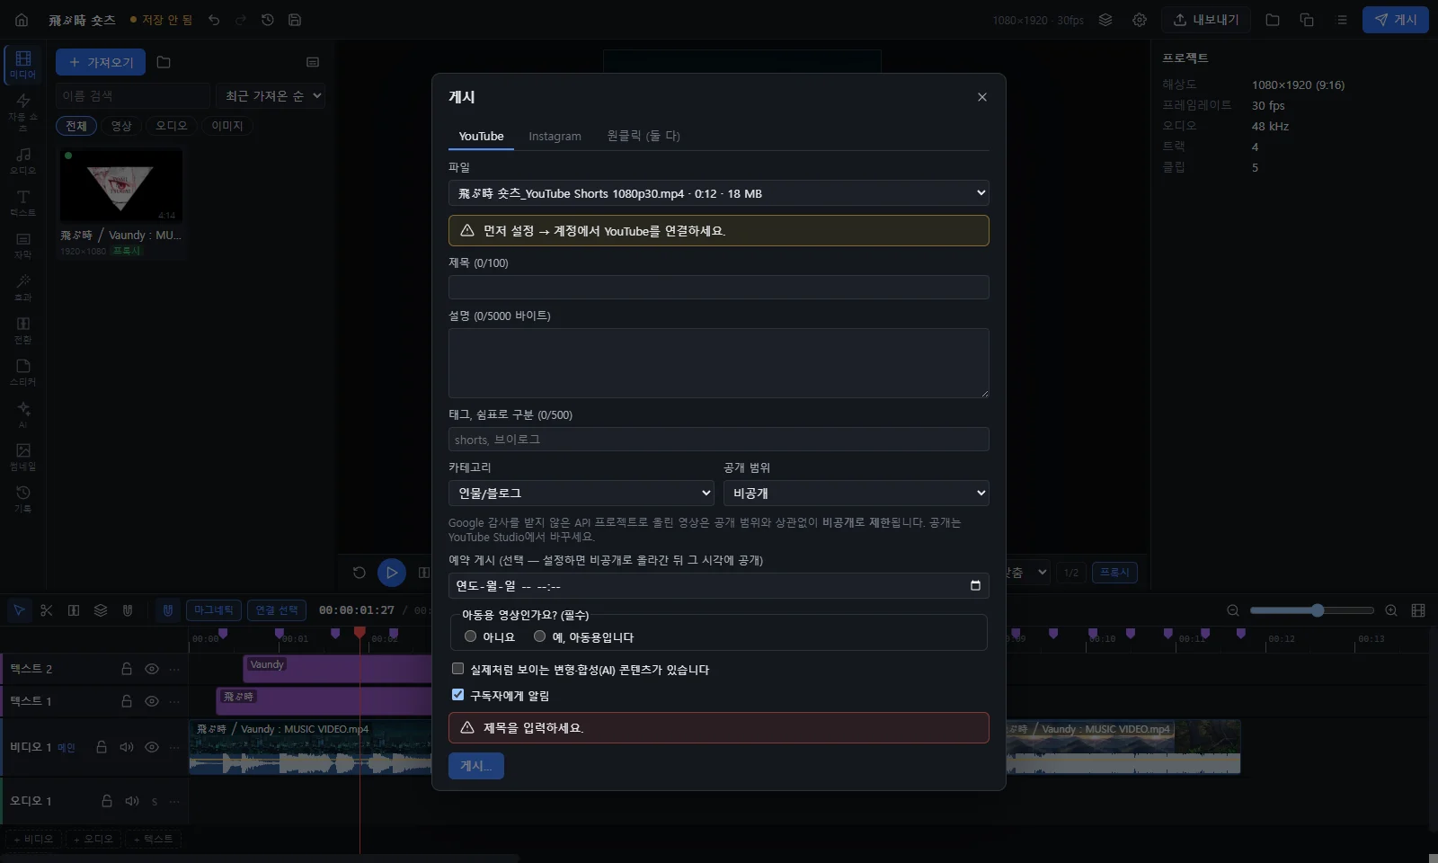Uncheck the 구독자에게 알림 checkbox

[458, 695]
